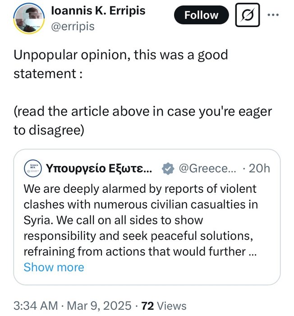Open the three-dot more options menu
The height and width of the screenshot is (316, 294).
[x=274, y=15]
